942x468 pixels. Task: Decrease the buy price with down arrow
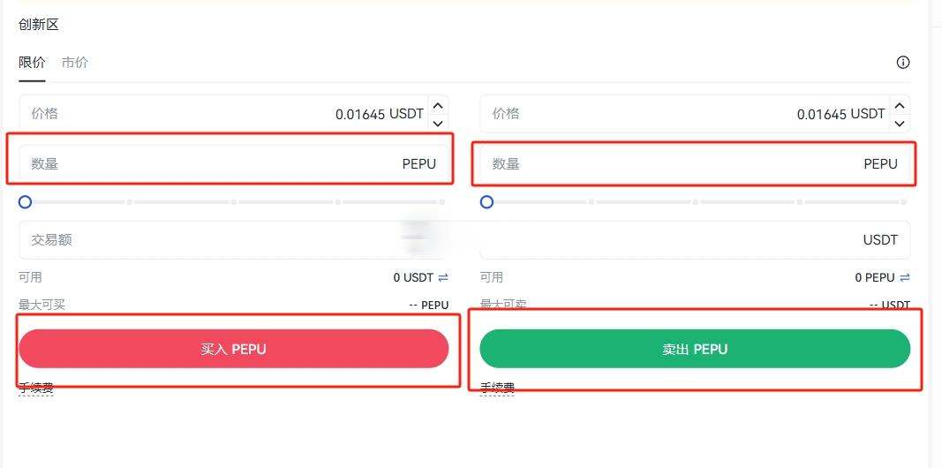point(438,123)
